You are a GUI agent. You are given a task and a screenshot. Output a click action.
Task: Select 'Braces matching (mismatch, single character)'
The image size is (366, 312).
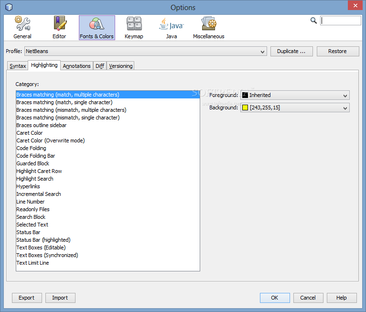point(108,118)
